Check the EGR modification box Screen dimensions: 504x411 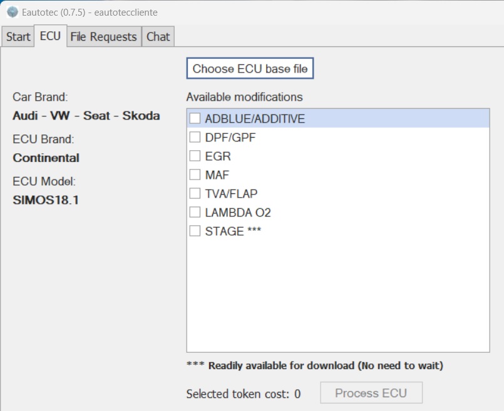[195, 156]
